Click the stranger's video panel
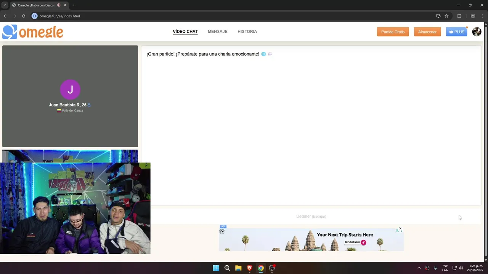 [70, 96]
